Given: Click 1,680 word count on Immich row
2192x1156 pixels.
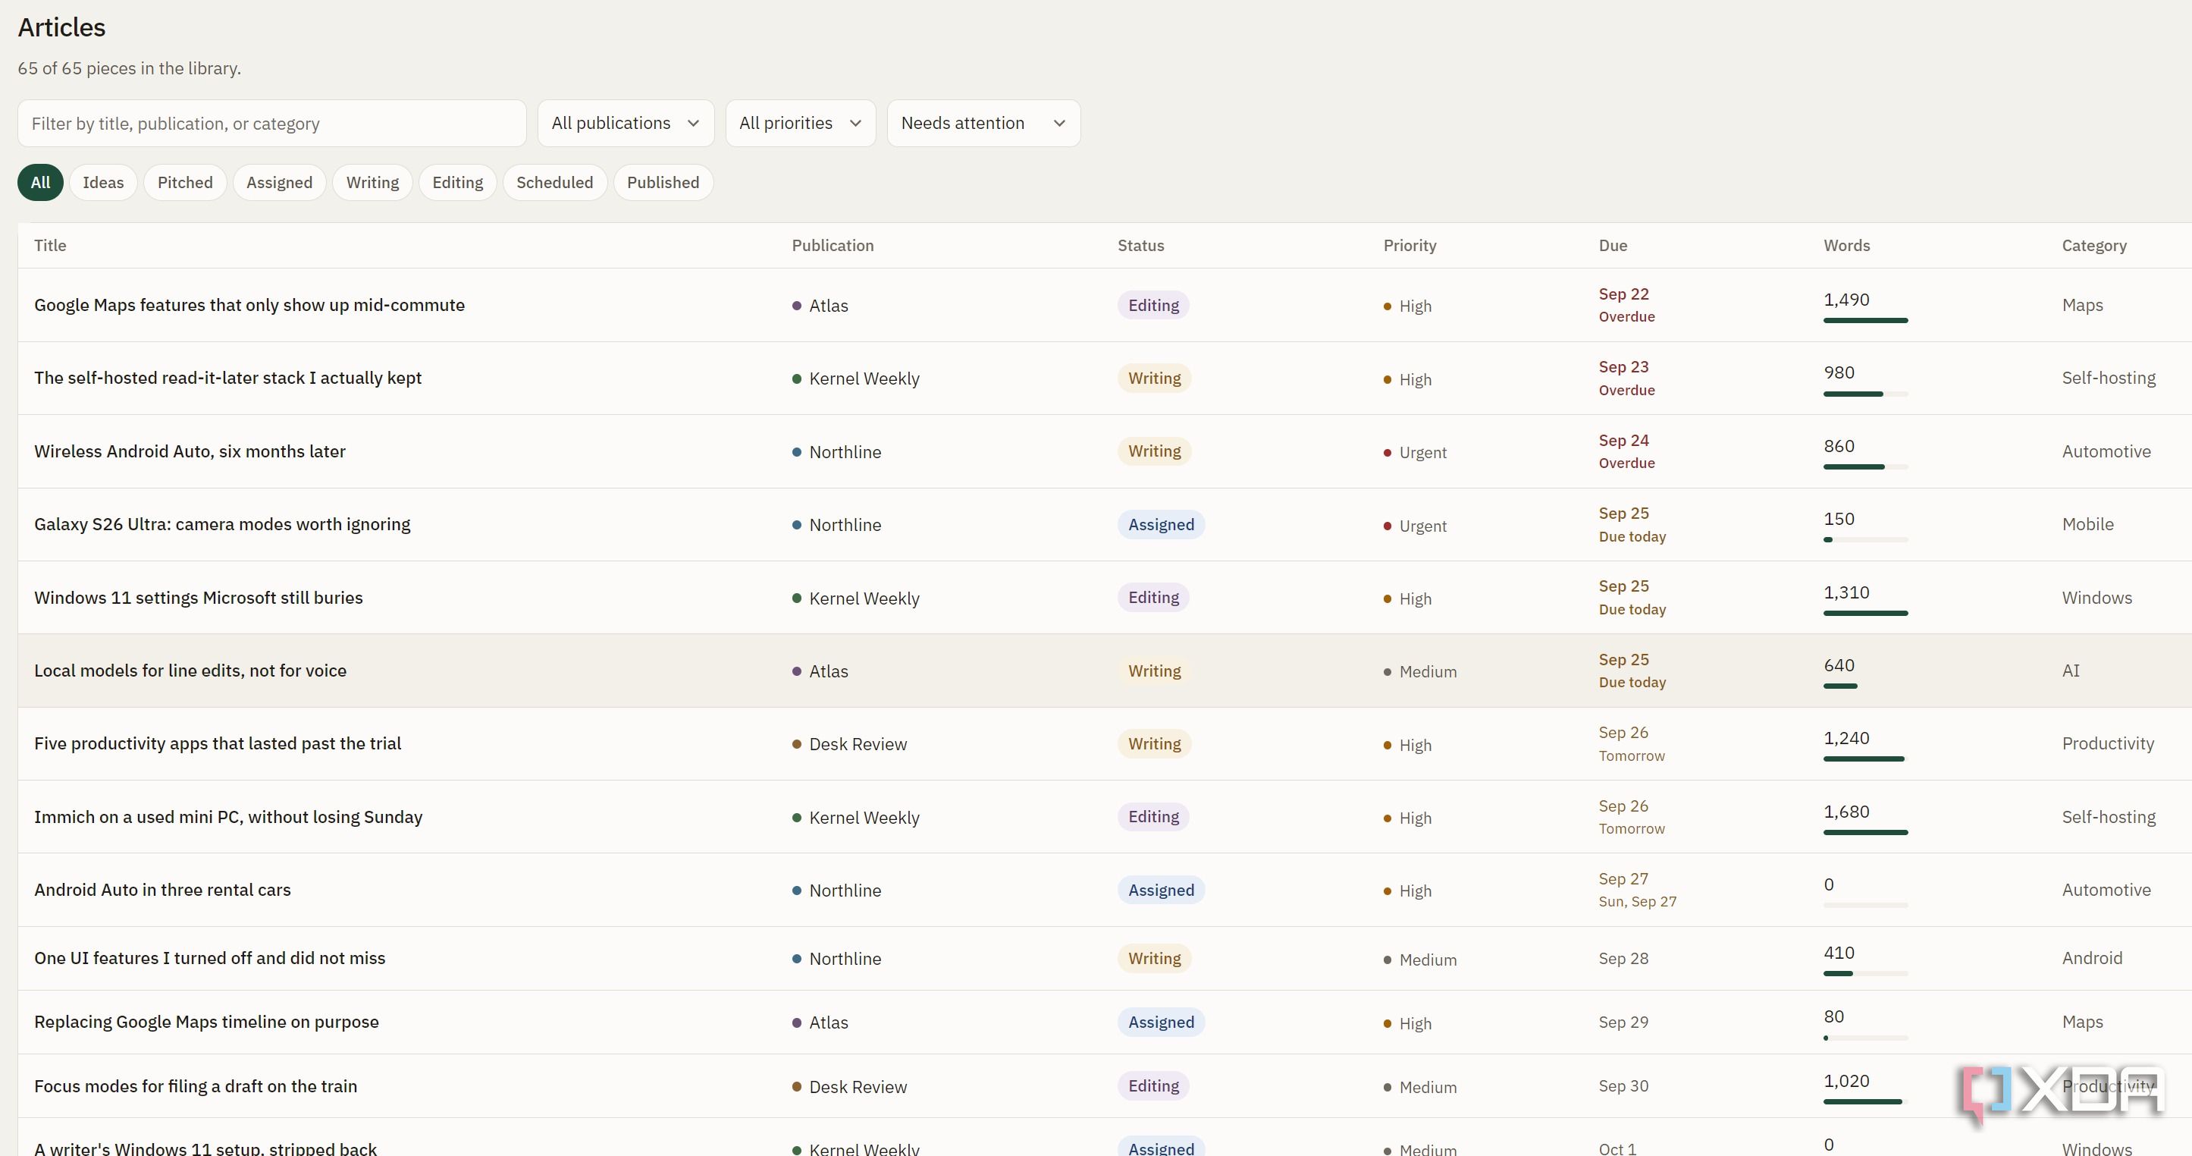Looking at the screenshot, I should point(1845,811).
